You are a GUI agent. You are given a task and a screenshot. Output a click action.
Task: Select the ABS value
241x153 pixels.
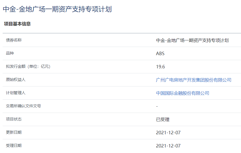point(160,54)
